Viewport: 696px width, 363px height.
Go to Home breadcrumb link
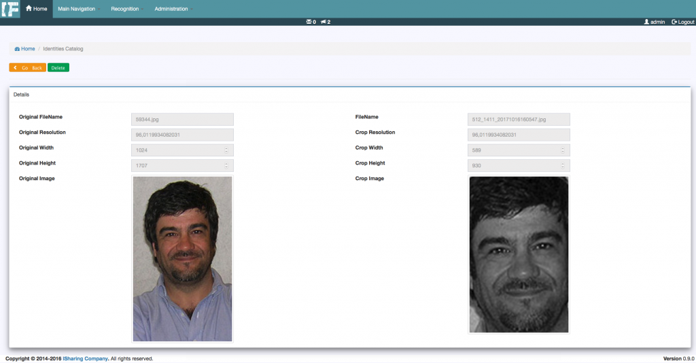coord(25,49)
